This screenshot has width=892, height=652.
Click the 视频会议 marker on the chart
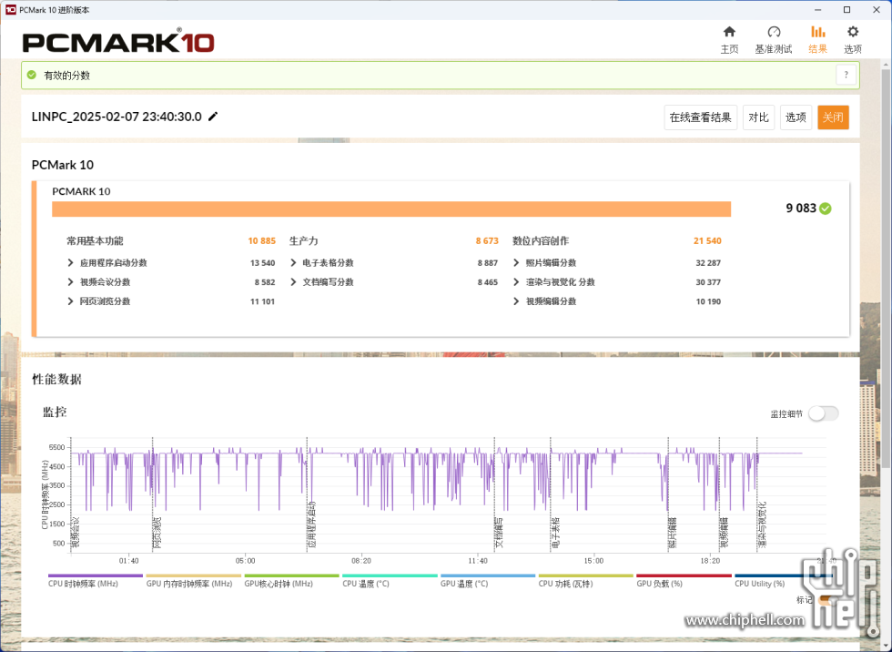(76, 533)
